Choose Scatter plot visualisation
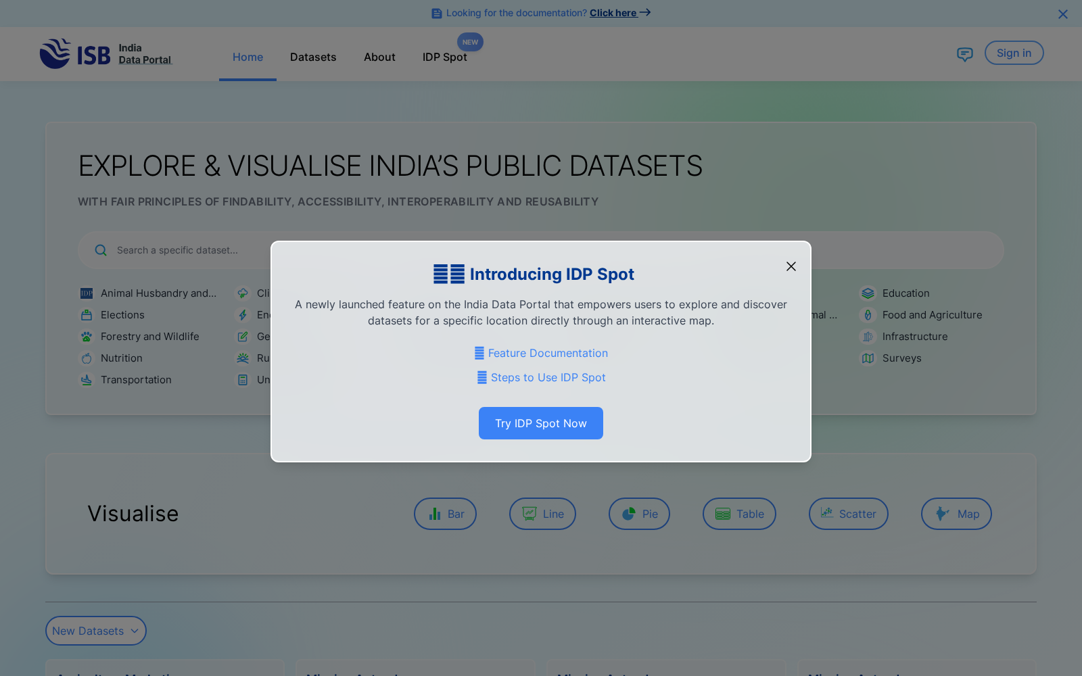The image size is (1082, 676). [849, 514]
